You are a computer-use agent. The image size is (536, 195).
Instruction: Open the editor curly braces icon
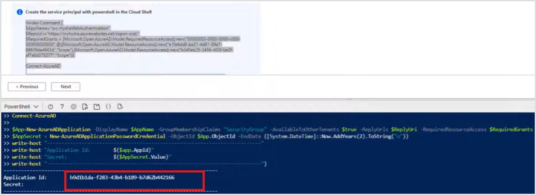(x=108, y=107)
